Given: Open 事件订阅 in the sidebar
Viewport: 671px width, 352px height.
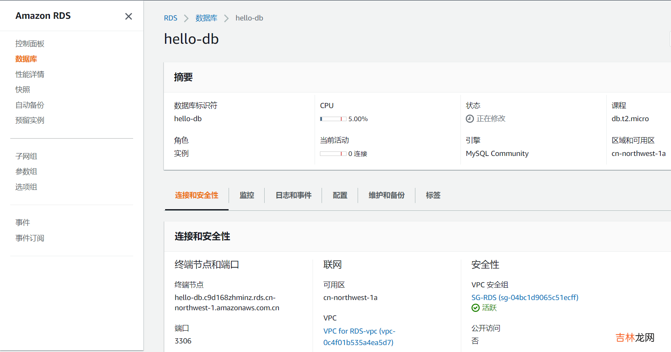Looking at the screenshot, I should (x=30, y=238).
